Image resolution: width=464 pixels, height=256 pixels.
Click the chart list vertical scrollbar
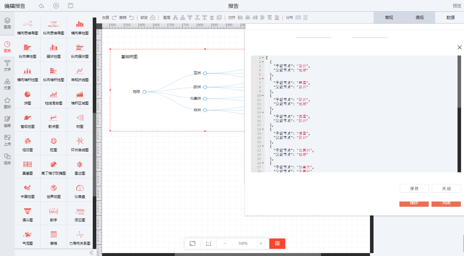click(94, 154)
